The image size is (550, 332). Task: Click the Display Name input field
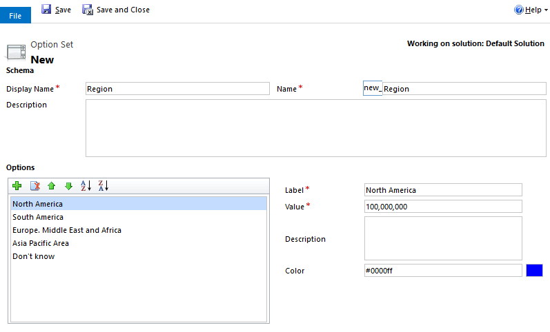tap(177, 89)
